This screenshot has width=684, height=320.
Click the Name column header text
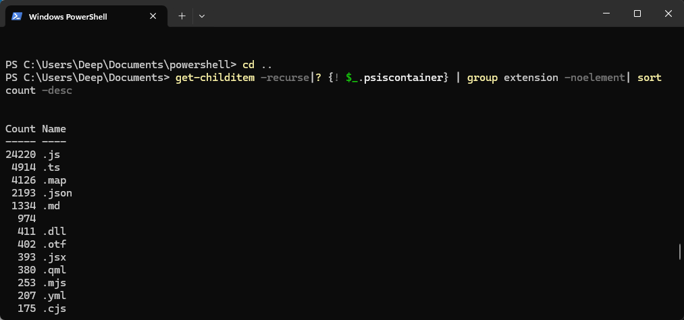54,129
